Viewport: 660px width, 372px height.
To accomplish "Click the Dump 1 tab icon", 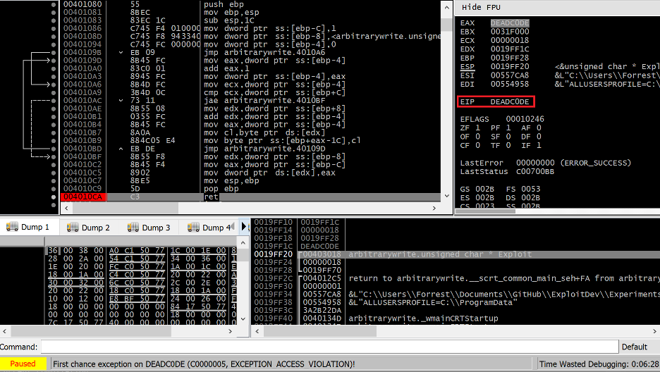I will tap(12, 227).
